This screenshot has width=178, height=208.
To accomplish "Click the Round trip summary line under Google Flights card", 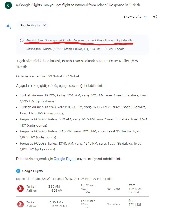I will click(65, 179).
